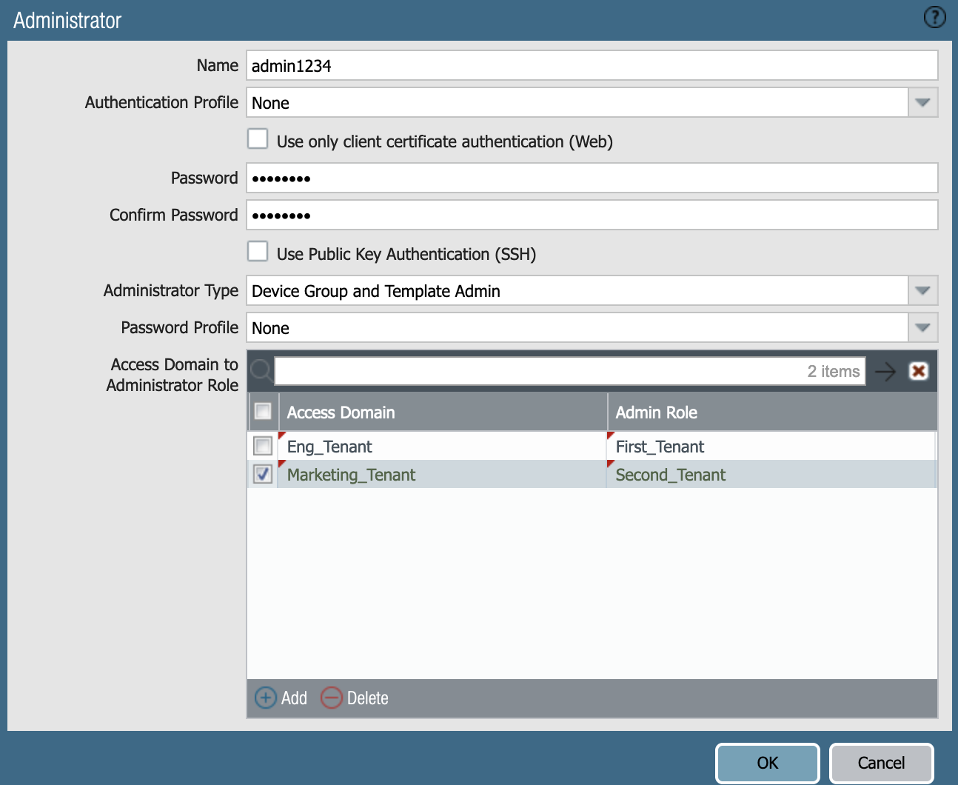
Task: Click the Name input field
Action: 592,65
